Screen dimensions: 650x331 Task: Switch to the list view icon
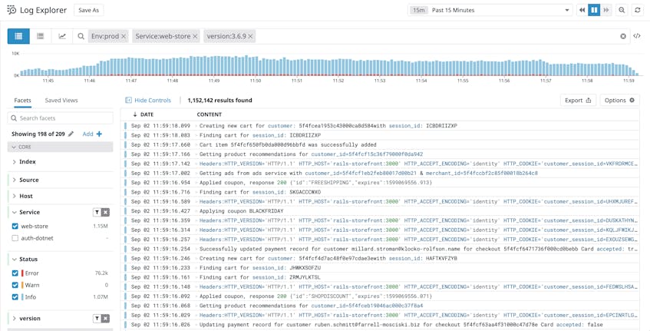18,36
